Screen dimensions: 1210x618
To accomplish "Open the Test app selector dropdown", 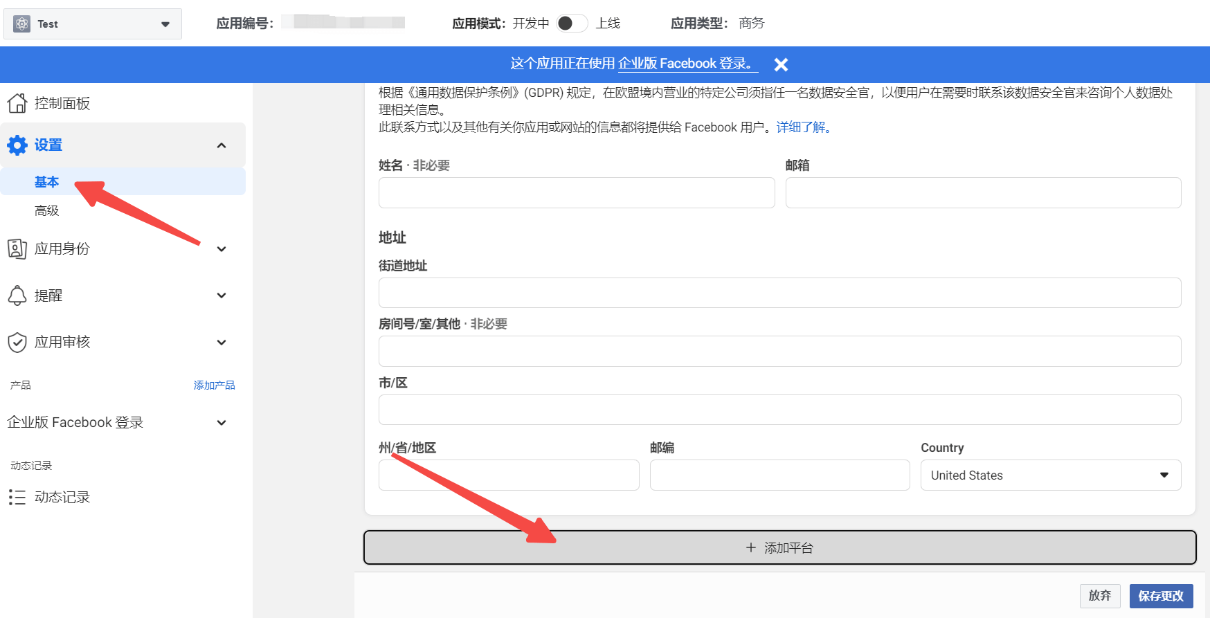I will 165,24.
